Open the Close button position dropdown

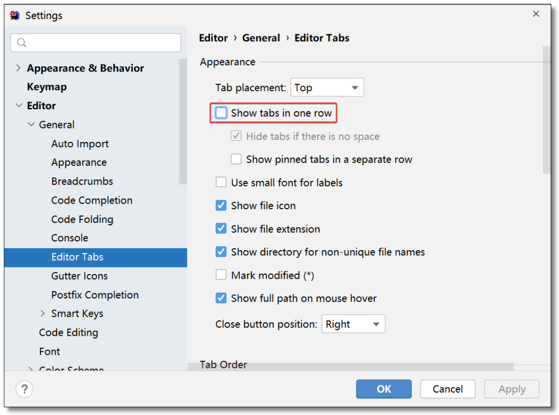pyautogui.click(x=353, y=324)
